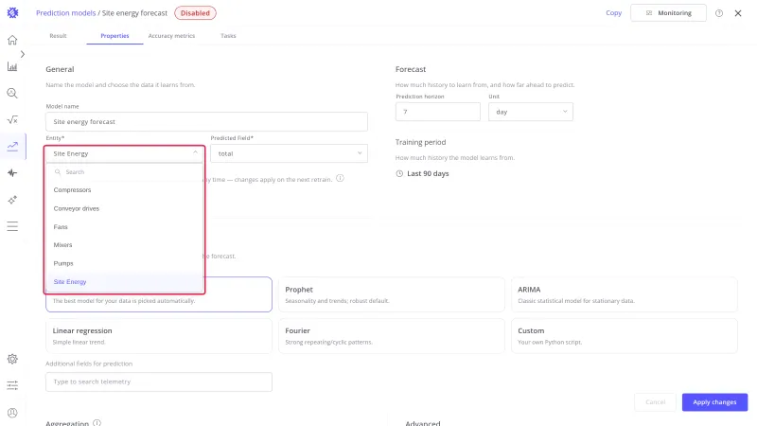Select Site Energy option in list
Screen dimensions: 757x426
125,281
